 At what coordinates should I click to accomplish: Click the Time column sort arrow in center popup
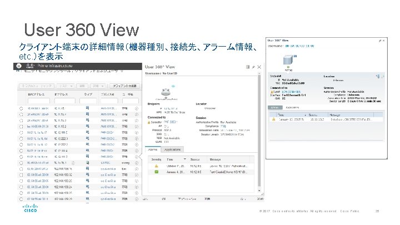184,159
